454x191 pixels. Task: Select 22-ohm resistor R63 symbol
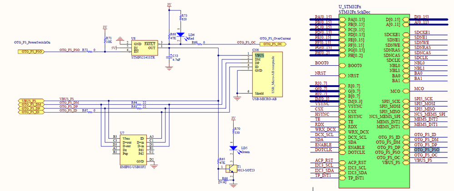coord(139,108)
